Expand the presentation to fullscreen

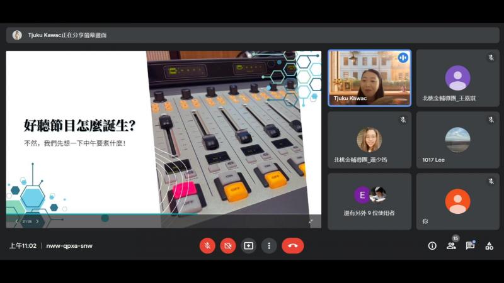click(311, 221)
